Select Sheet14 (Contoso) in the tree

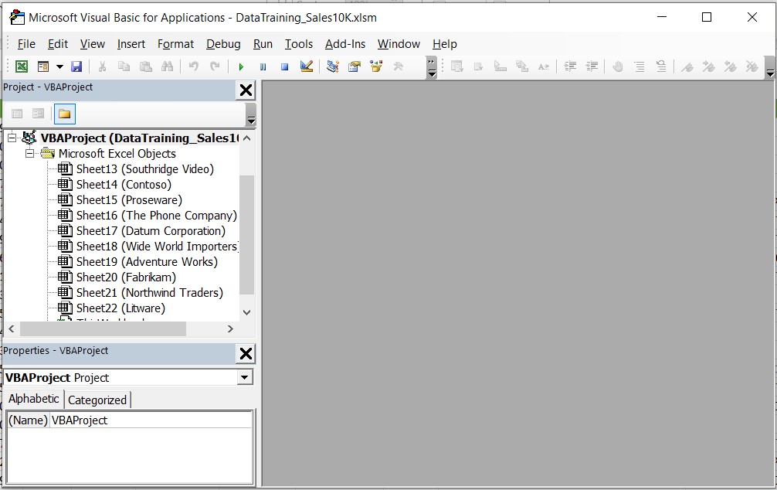tap(124, 185)
